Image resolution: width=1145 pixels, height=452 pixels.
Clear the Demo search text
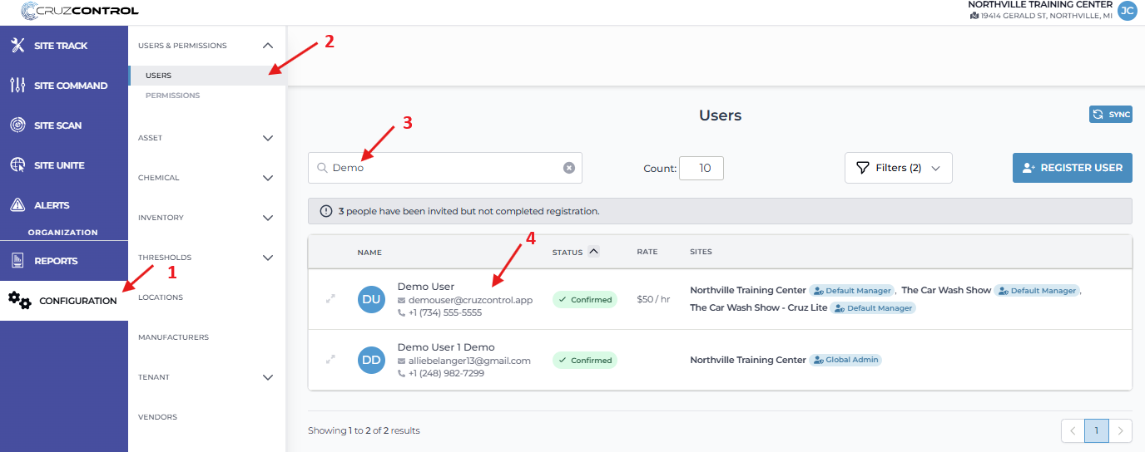point(569,168)
